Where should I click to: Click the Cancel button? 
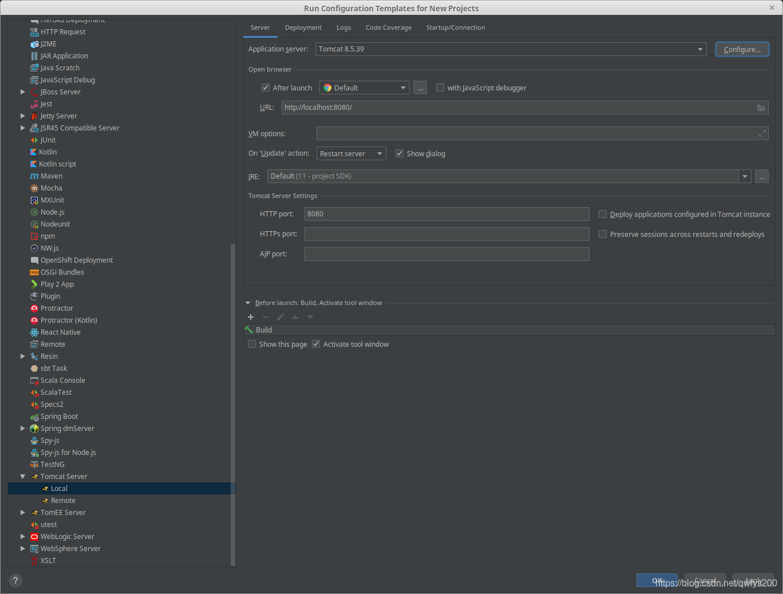pyautogui.click(x=705, y=580)
